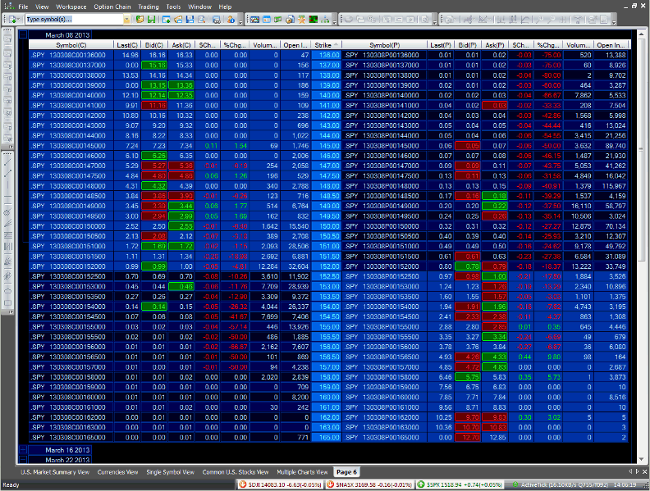The height and width of the screenshot is (491, 650).
Task: Switch to Currencies View tab
Action: pyautogui.click(x=117, y=472)
